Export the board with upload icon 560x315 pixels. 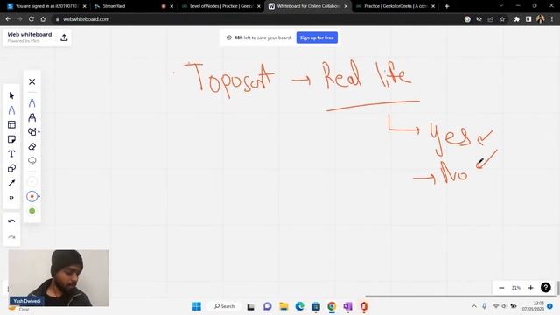click(x=64, y=38)
